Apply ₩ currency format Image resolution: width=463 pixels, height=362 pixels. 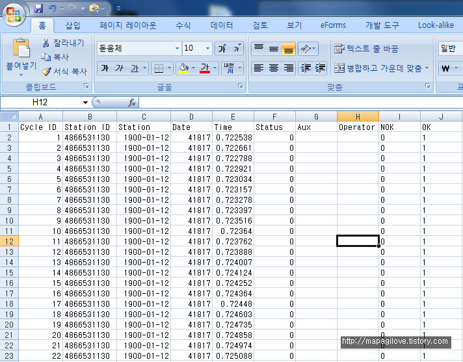point(445,68)
